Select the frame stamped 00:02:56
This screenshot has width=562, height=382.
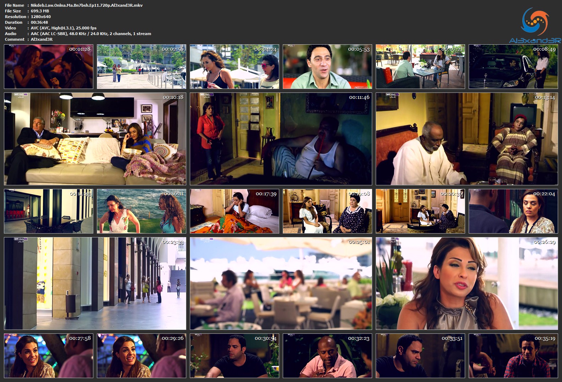click(141, 67)
